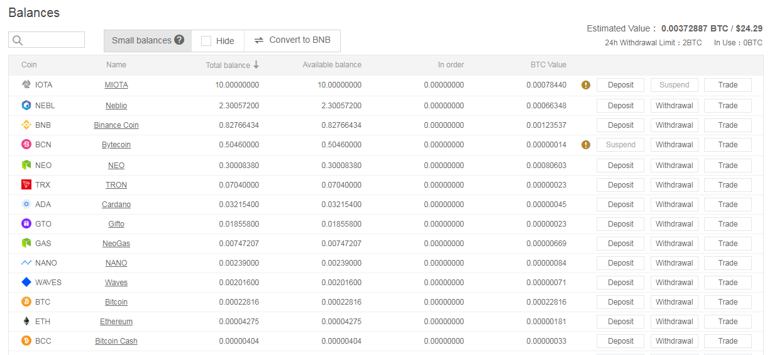Click the Coin column header

pyautogui.click(x=29, y=65)
